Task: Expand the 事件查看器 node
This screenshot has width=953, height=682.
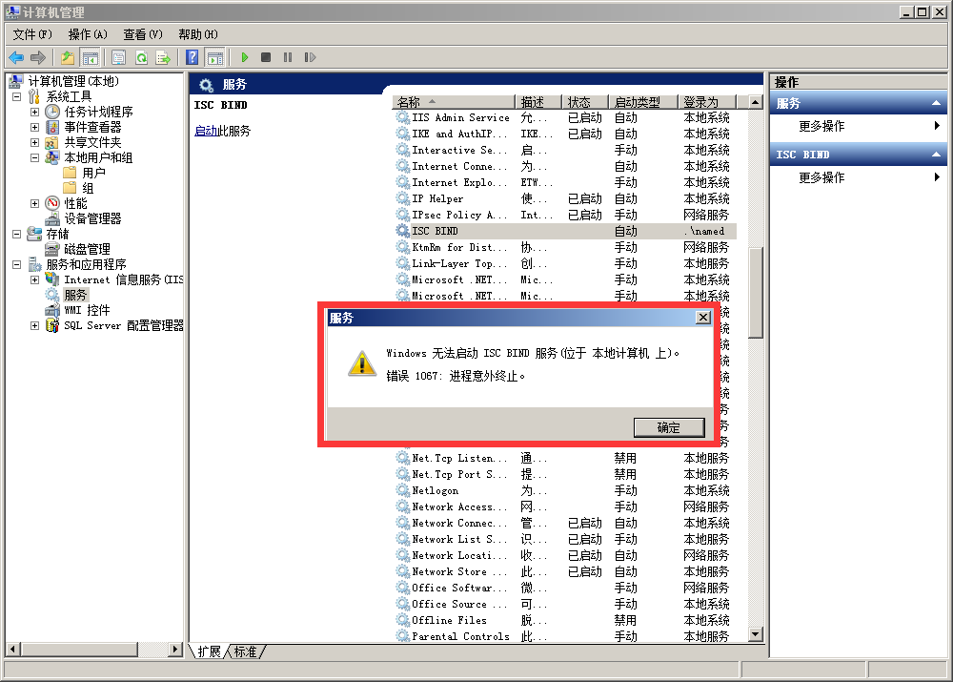Action: click(34, 127)
